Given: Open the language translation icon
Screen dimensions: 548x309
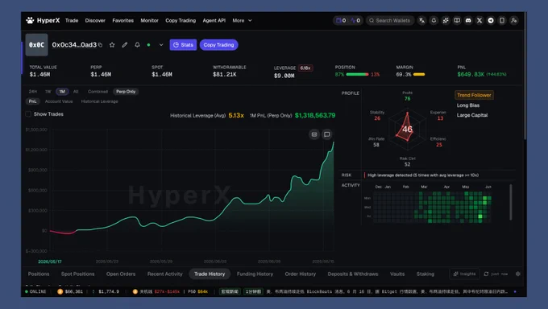Looking at the screenshot, I should pos(421,21).
